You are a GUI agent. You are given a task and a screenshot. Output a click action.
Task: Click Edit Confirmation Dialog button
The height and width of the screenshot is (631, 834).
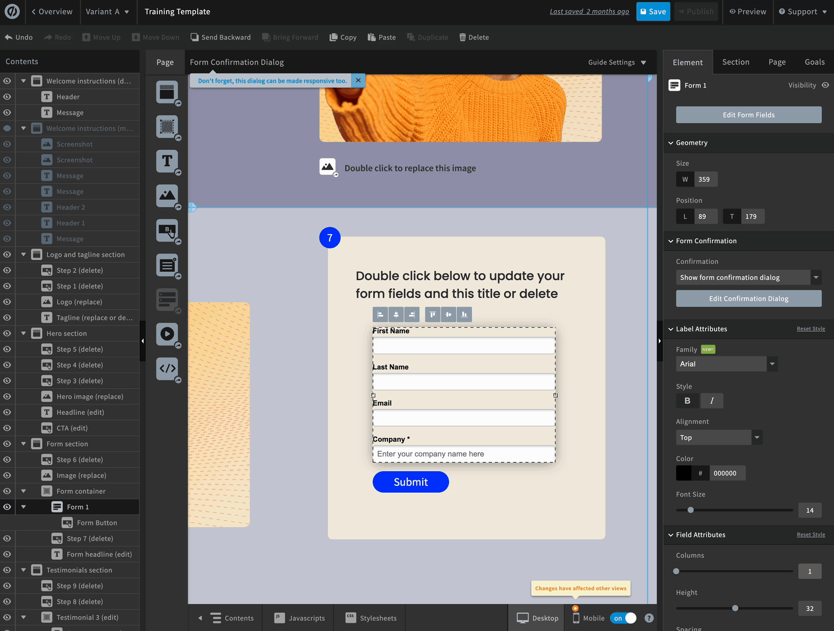(x=748, y=299)
